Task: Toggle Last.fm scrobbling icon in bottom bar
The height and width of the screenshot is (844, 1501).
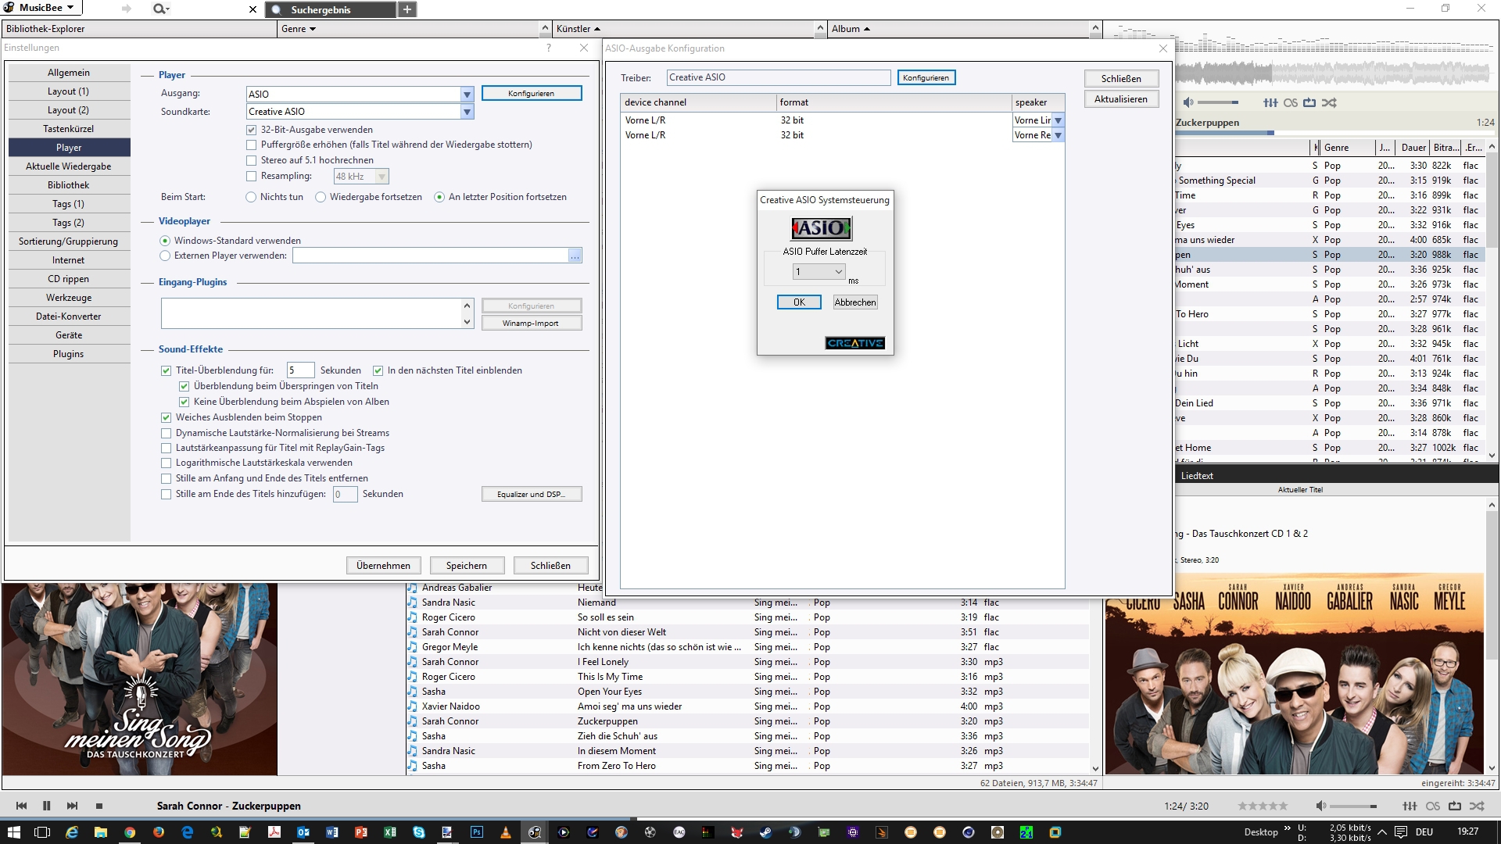Action: 1433,806
